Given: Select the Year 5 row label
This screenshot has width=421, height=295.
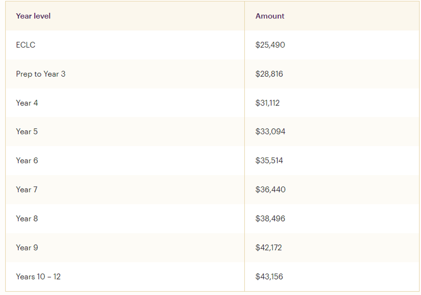Looking at the screenshot, I should tap(27, 131).
